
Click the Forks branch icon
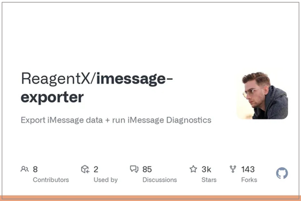233,169
